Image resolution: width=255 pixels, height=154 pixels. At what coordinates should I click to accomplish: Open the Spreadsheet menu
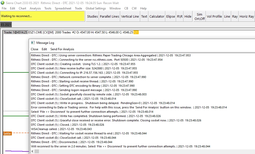(63, 8)
